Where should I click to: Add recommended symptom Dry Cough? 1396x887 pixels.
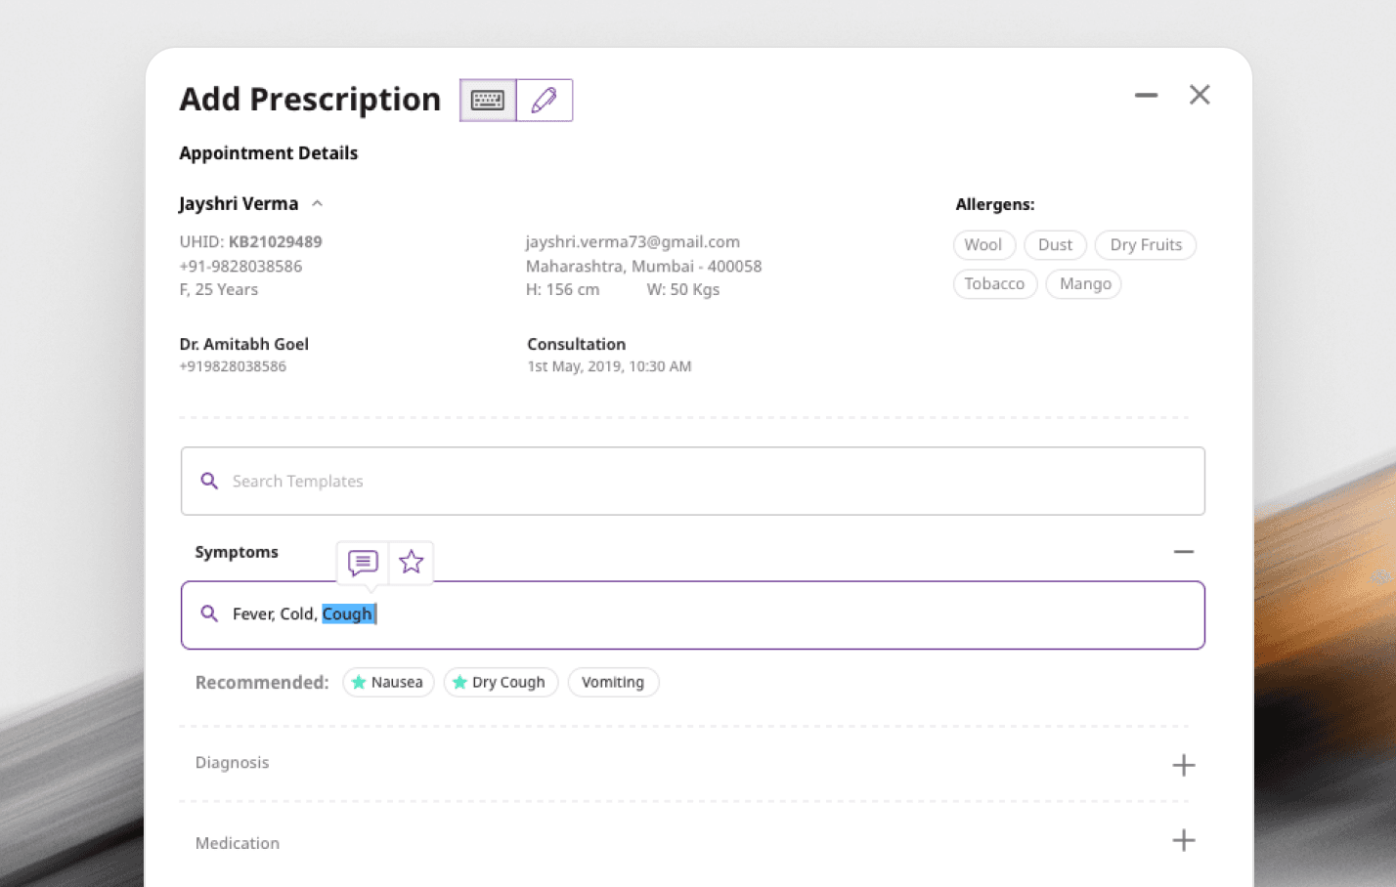501,682
